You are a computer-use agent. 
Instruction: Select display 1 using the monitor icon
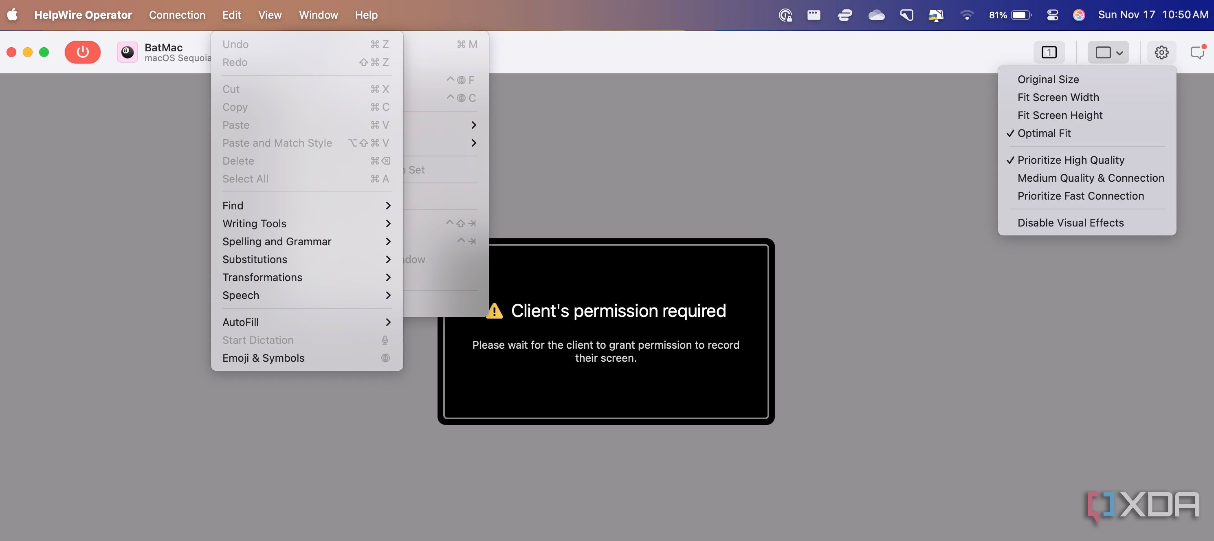coord(1049,52)
